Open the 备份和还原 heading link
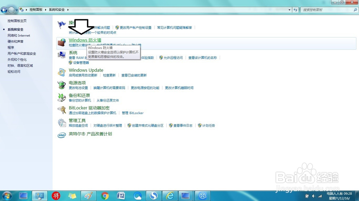Screen dimensions: 359x201 click(79, 95)
